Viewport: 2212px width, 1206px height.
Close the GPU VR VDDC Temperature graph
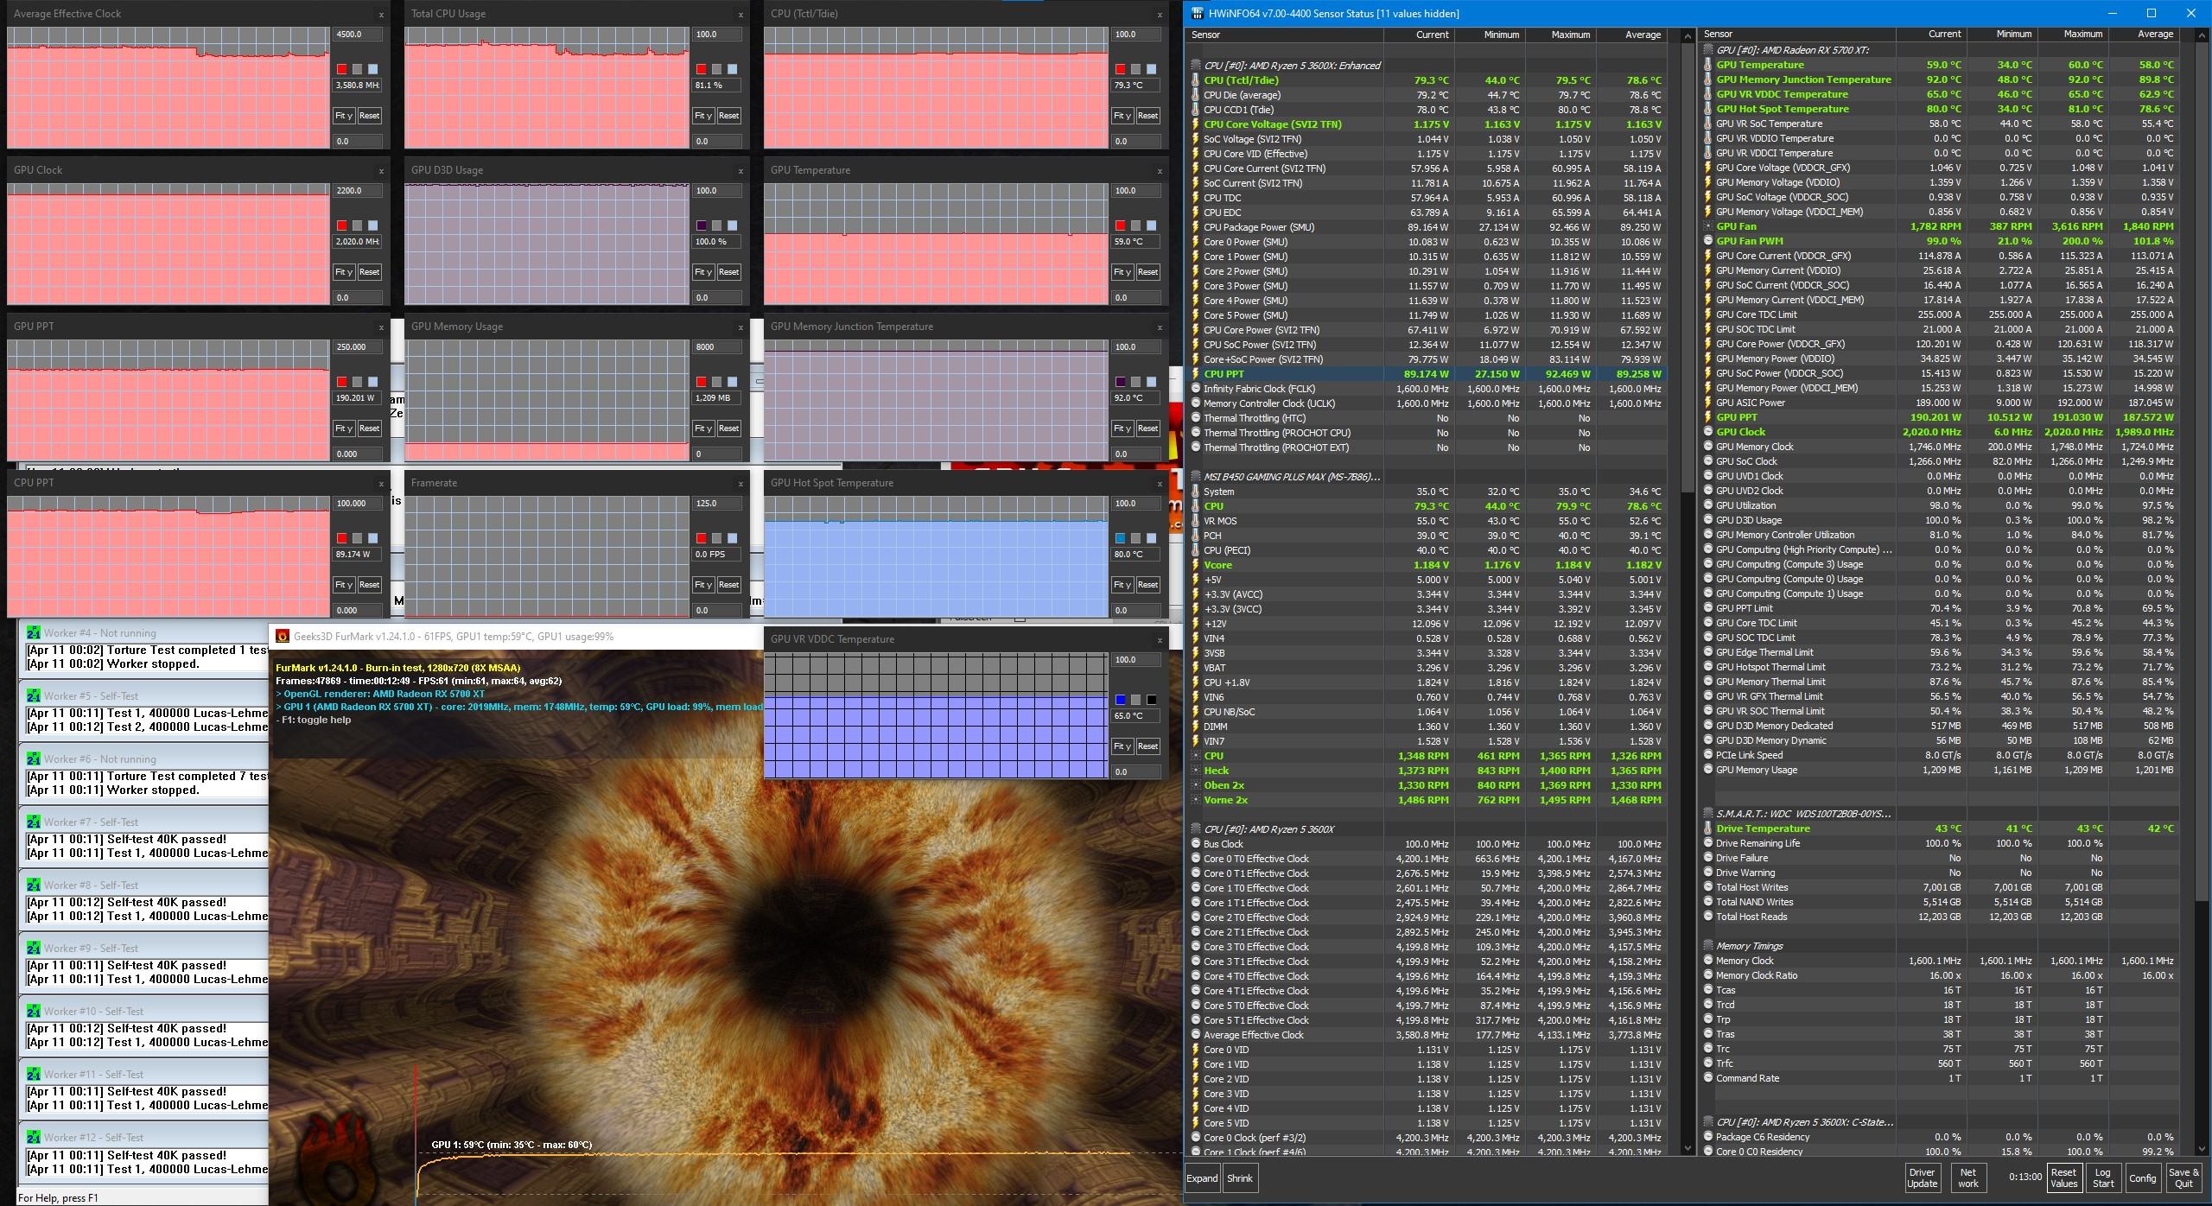tap(1160, 640)
